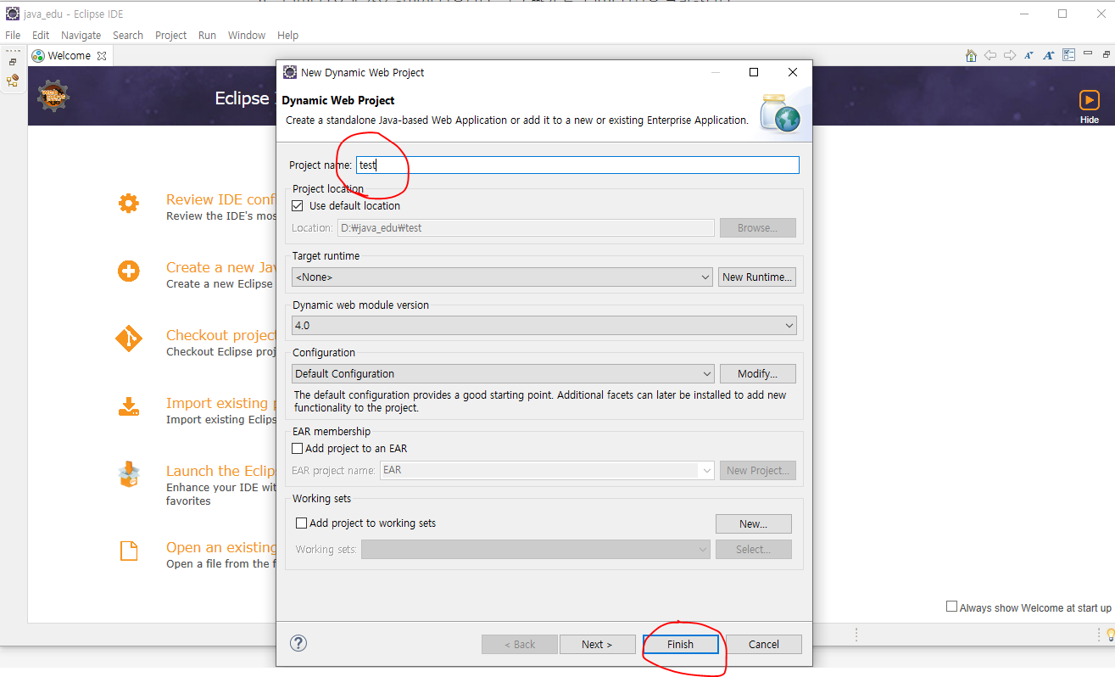Reduce Welcome page font size icon
The image size is (1115, 677).
click(1029, 55)
